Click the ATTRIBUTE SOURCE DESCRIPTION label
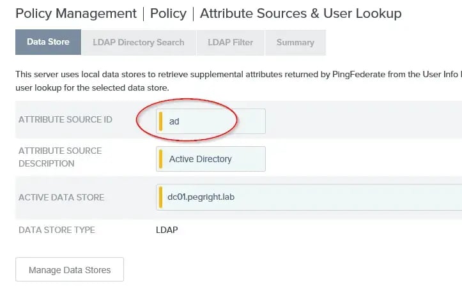This screenshot has height=300, width=462. [x=60, y=157]
